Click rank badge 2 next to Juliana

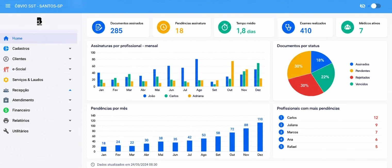281,125
